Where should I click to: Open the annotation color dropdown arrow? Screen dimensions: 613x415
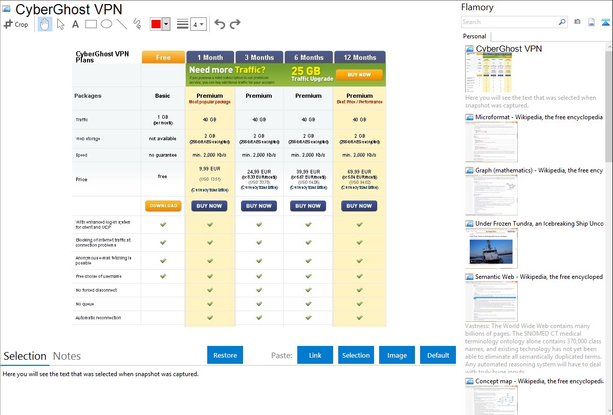pyautogui.click(x=166, y=24)
